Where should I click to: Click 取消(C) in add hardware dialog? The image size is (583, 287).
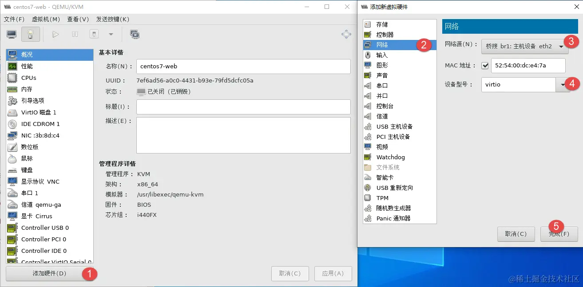516,234
